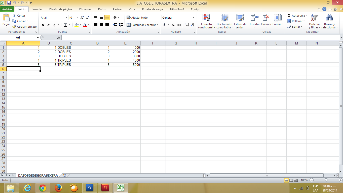The width and height of the screenshot is (343, 193).
Task: Expand the Arial font name dropdown
Action: click(x=66, y=18)
